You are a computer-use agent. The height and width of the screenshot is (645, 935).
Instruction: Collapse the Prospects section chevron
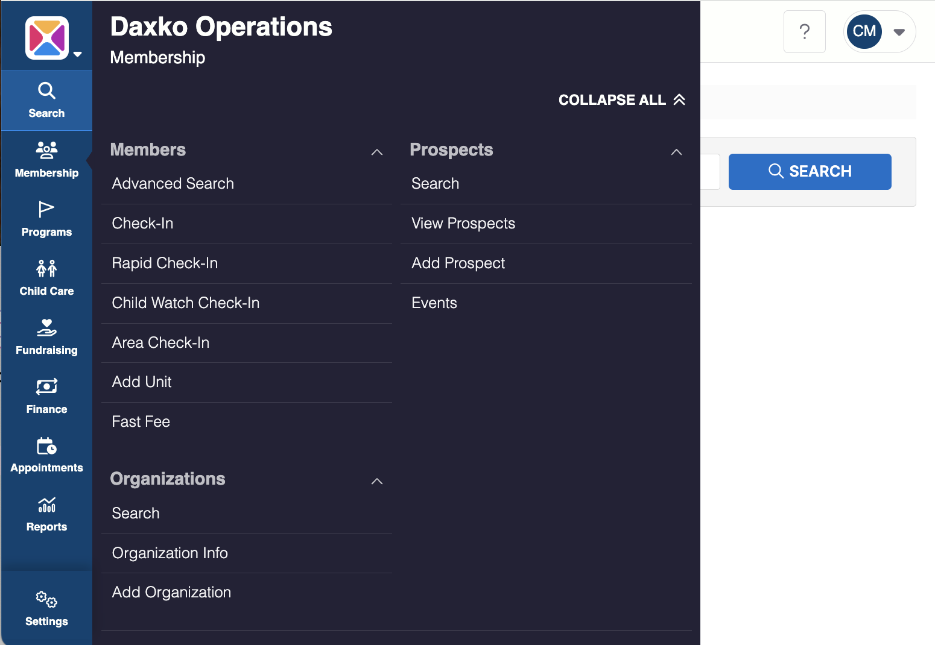[676, 152]
